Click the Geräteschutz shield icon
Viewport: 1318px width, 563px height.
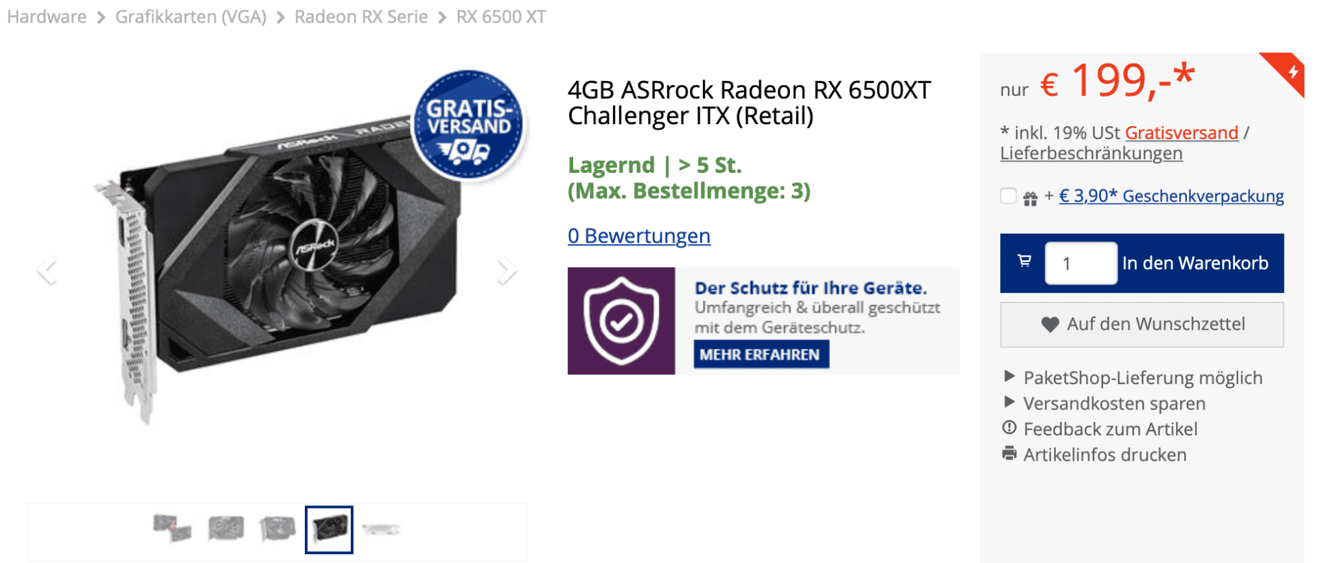(621, 321)
